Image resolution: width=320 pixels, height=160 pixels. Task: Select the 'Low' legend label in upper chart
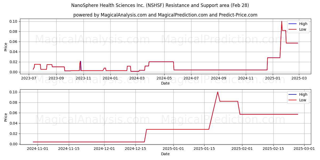pos(303,29)
